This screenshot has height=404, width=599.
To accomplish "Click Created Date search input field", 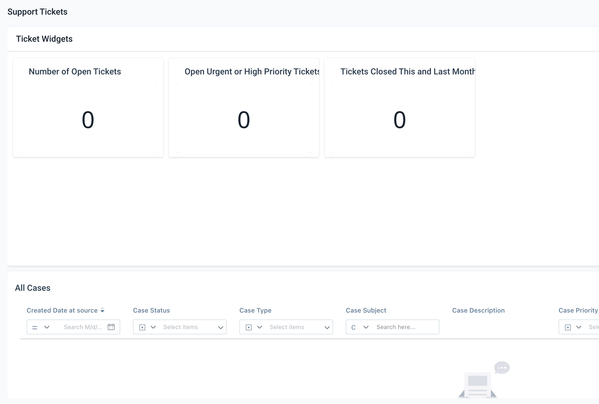I will click(82, 327).
